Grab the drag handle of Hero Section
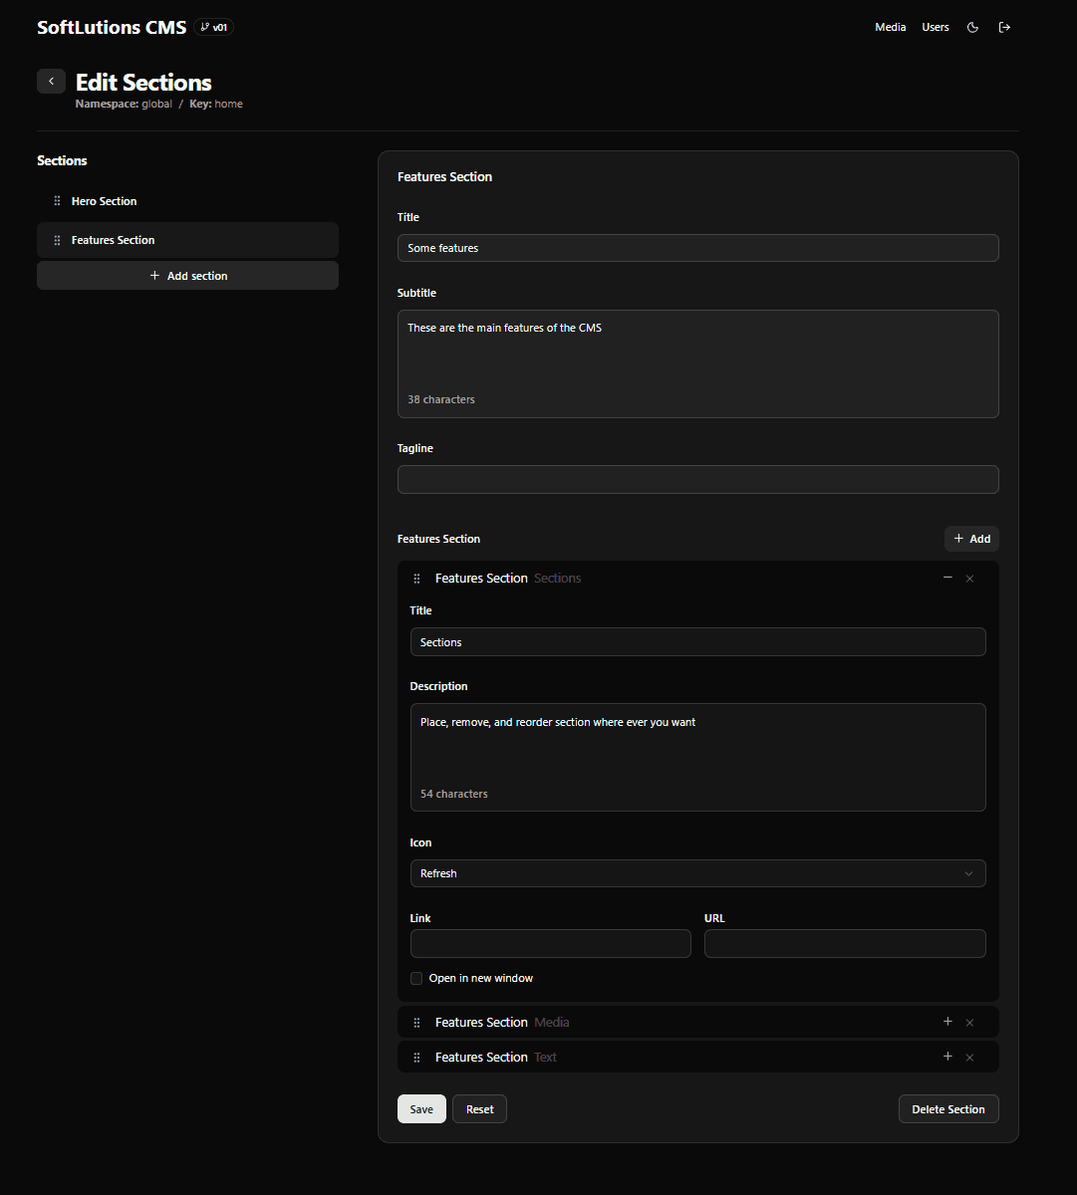The width and height of the screenshot is (1077, 1195). coord(58,200)
